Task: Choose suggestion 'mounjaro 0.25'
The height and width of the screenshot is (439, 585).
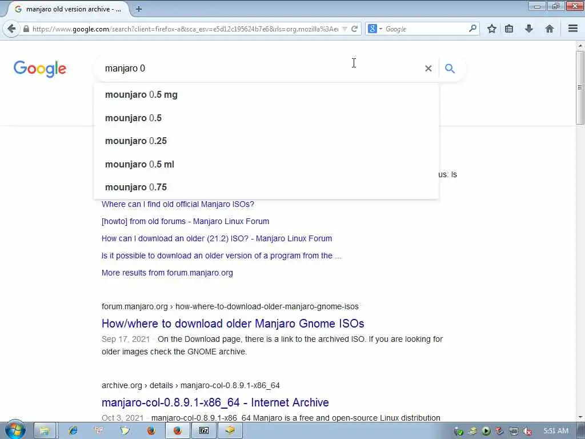Action: coord(266,141)
